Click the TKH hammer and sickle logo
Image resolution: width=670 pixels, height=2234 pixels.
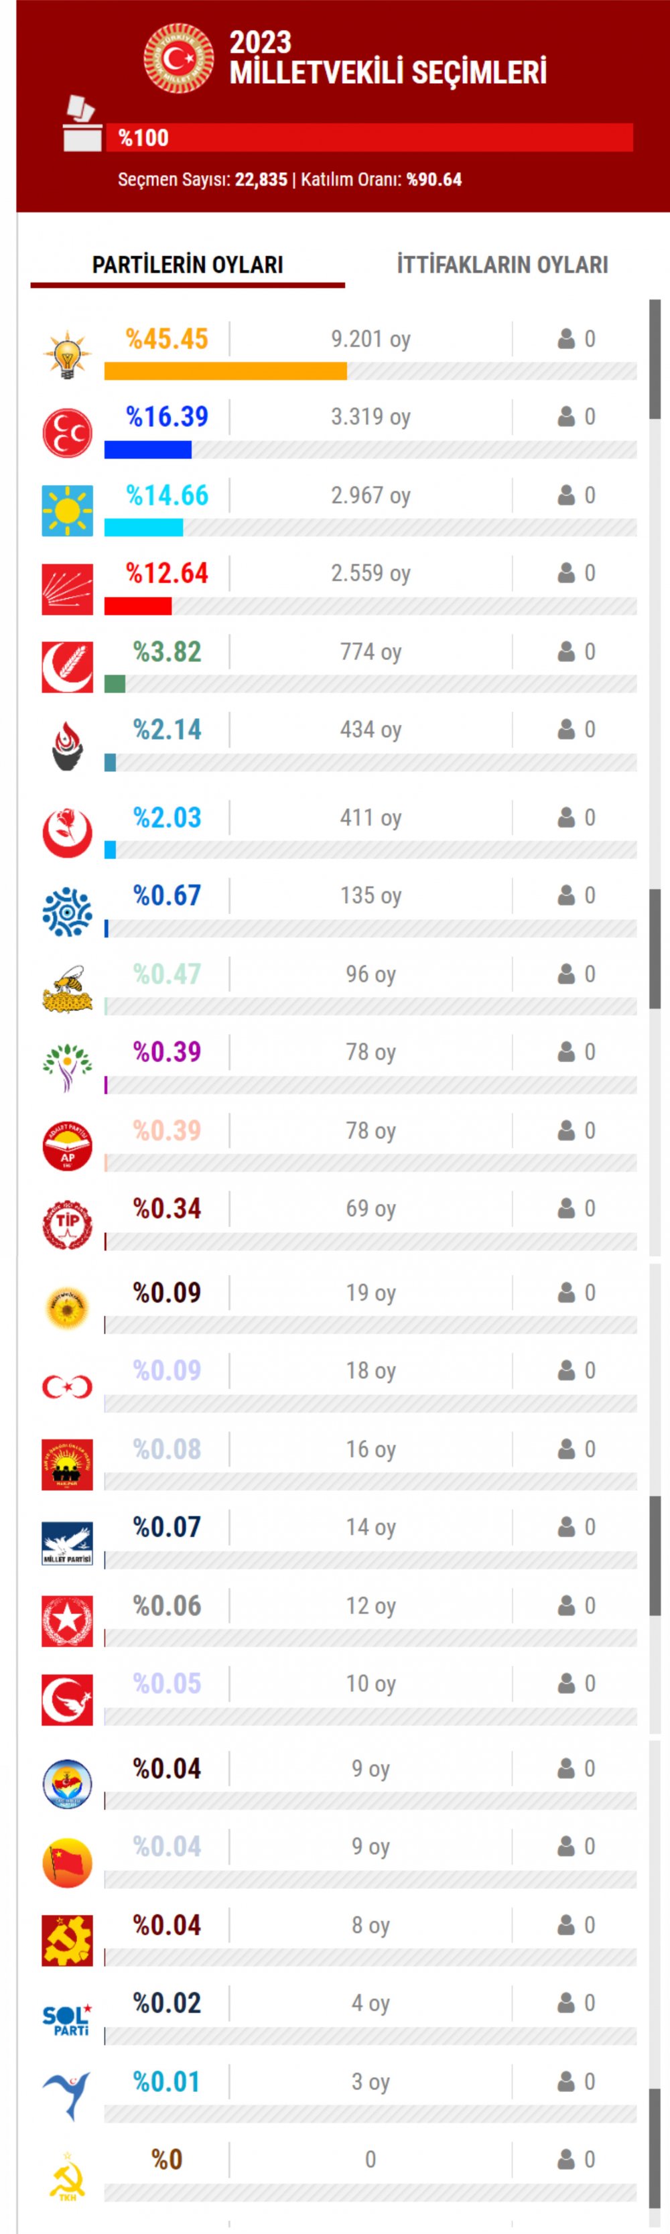pos(68,2176)
